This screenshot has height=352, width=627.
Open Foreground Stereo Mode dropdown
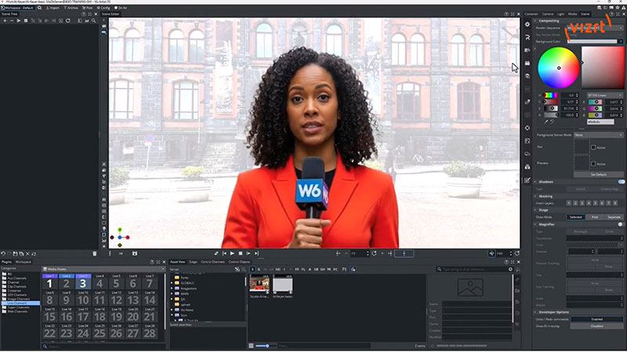[599, 135]
